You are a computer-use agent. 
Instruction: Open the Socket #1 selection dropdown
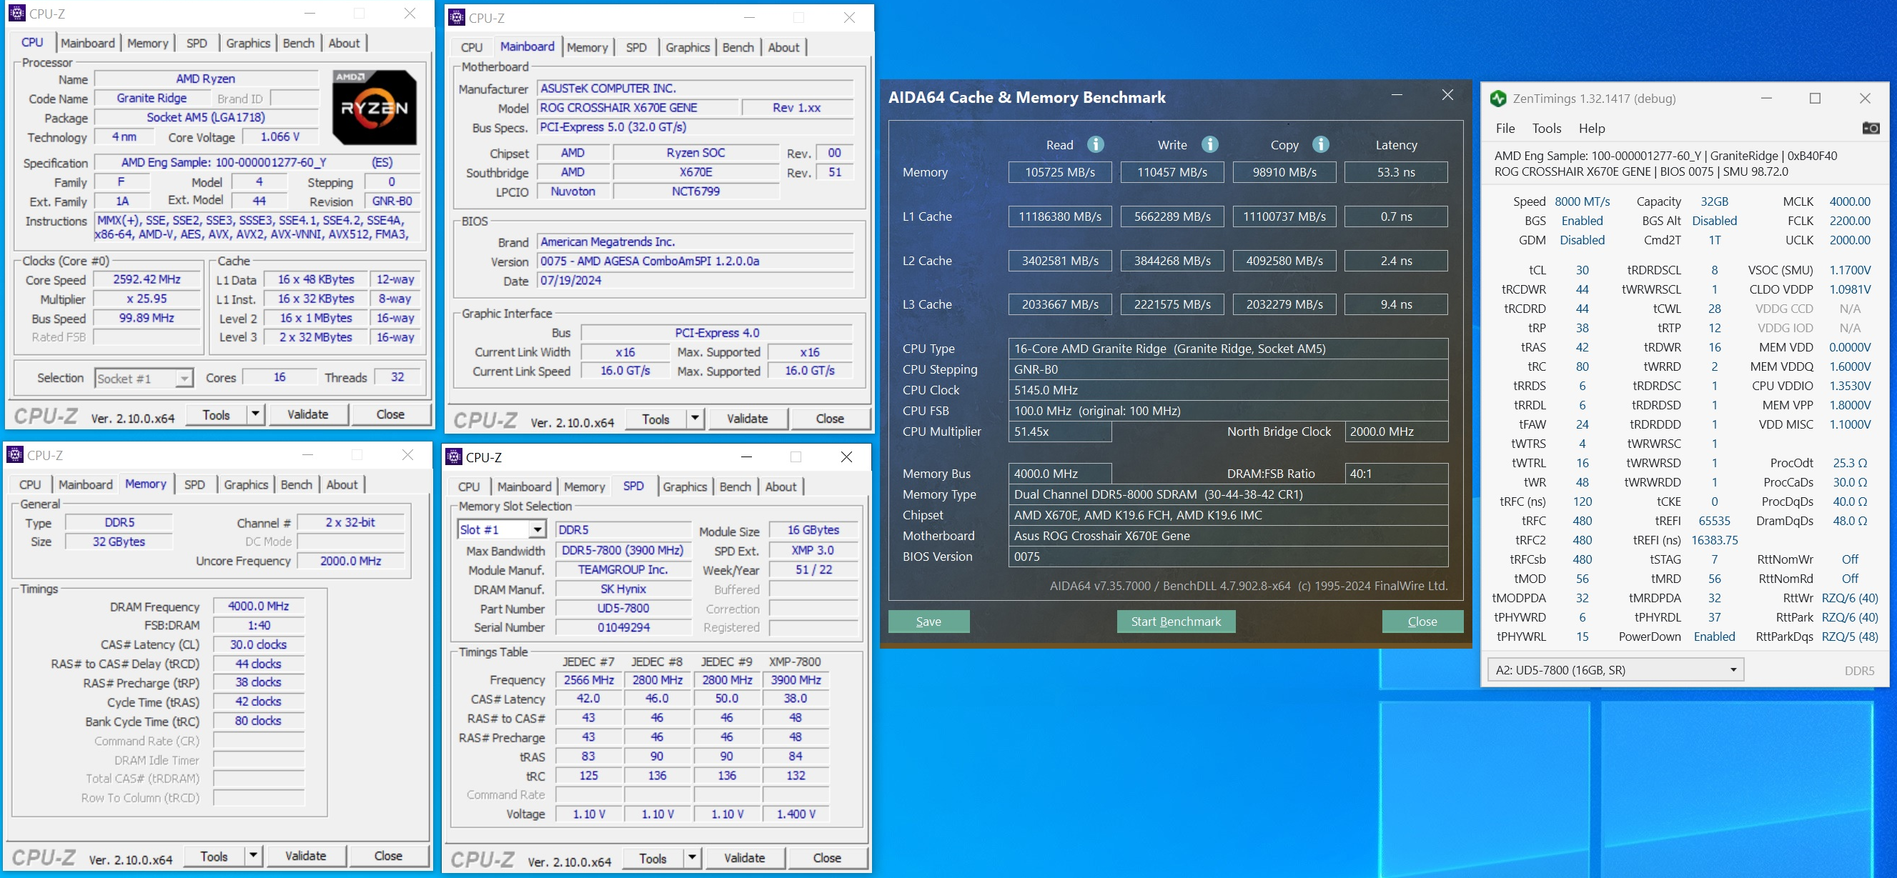[x=184, y=379]
